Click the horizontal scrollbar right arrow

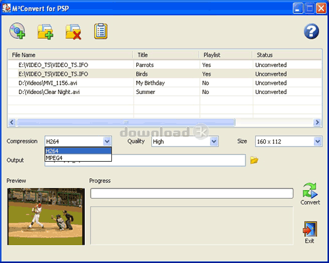click(x=317, y=122)
